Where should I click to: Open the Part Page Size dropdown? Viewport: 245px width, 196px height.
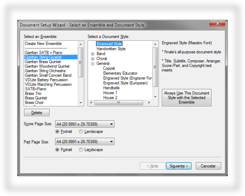[111, 141]
